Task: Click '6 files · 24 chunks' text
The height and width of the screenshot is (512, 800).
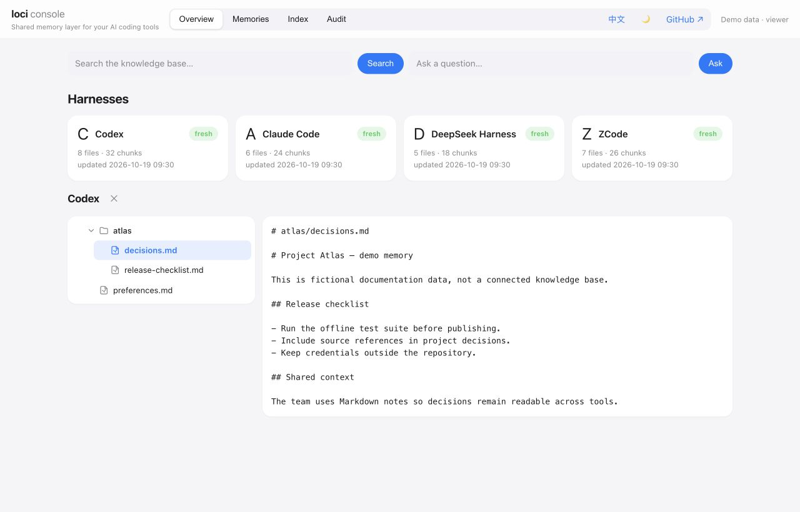Action: click(277, 153)
